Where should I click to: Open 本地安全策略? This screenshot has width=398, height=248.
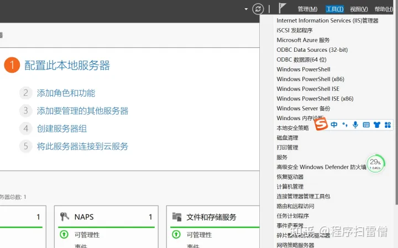tap(292, 128)
